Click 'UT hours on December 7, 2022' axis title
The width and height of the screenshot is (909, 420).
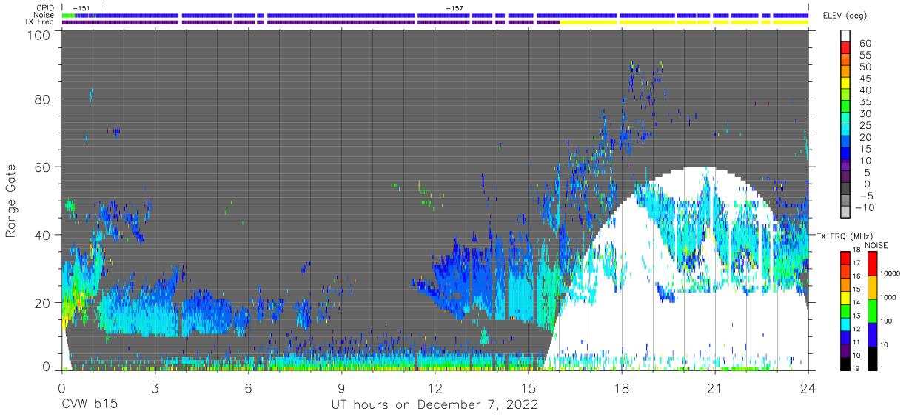tap(434, 404)
